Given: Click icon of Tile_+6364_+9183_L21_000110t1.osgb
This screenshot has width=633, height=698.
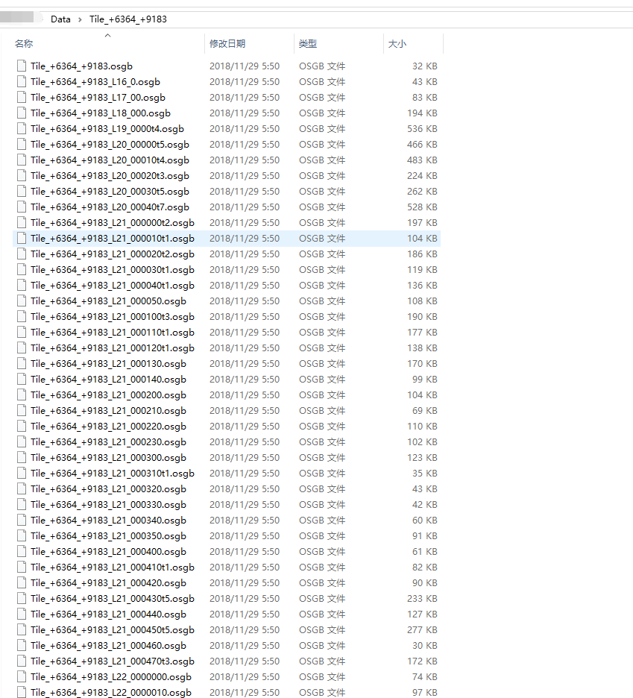Looking at the screenshot, I should (x=22, y=333).
